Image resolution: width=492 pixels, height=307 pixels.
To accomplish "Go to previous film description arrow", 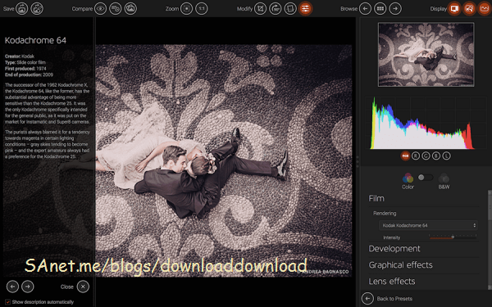I will click(x=12, y=287).
